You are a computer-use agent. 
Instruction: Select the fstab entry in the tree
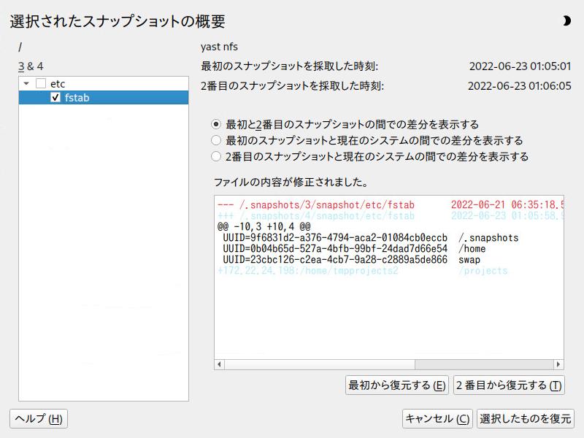[x=77, y=97]
